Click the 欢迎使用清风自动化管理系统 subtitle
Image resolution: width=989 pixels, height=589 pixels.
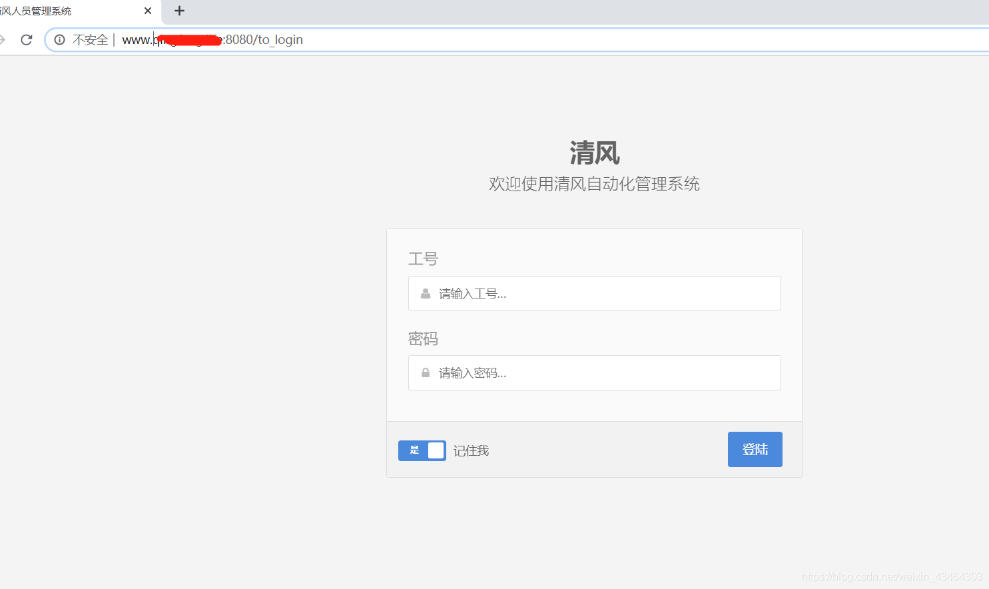click(594, 184)
